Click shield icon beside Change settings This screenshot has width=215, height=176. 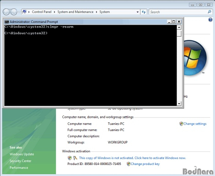[x=181, y=124]
